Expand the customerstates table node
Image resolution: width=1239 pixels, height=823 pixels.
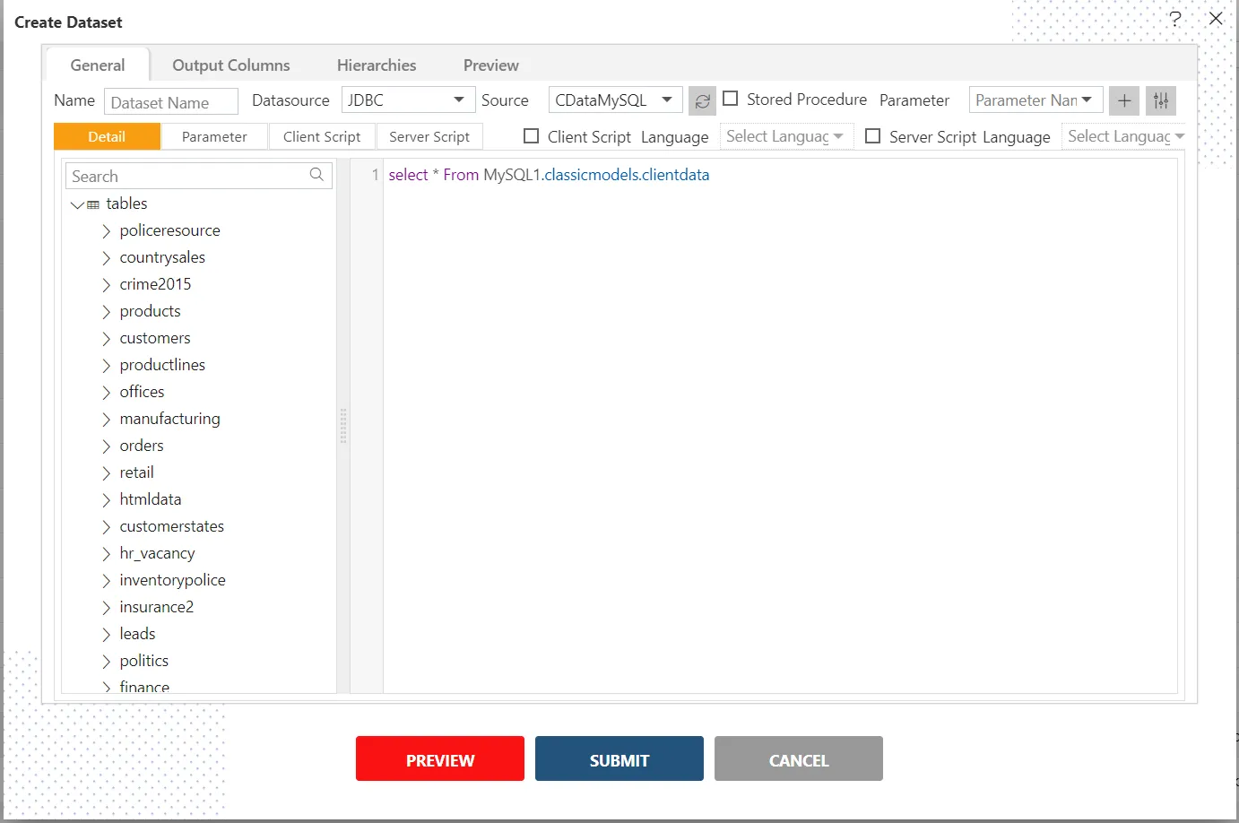[107, 527]
